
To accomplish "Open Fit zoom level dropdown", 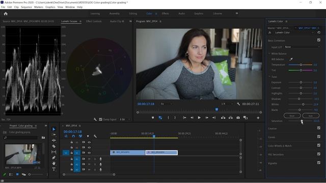I will click(x=167, y=104).
